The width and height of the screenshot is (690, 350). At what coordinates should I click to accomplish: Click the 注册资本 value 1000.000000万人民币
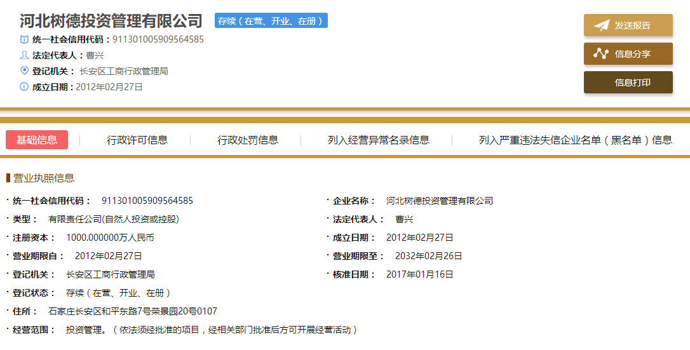point(110,238)
